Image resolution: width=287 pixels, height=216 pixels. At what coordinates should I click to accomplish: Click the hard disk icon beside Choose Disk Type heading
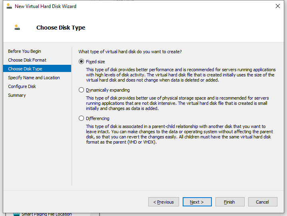point(17,27)
